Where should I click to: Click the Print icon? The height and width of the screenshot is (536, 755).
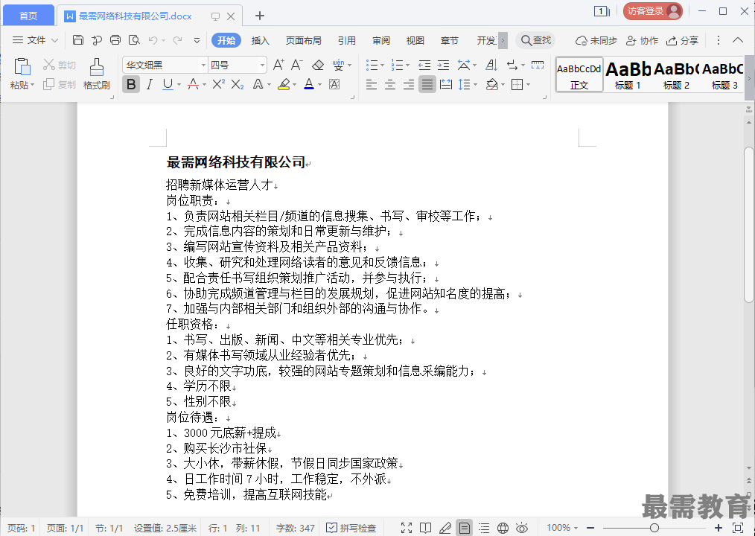tap(115, 40)
